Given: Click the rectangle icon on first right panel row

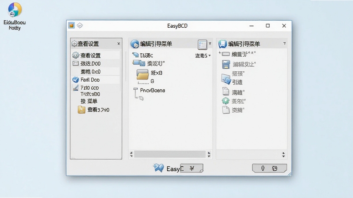Looking at the screenshot, I should pyautogui.click(x=225, y=54).
